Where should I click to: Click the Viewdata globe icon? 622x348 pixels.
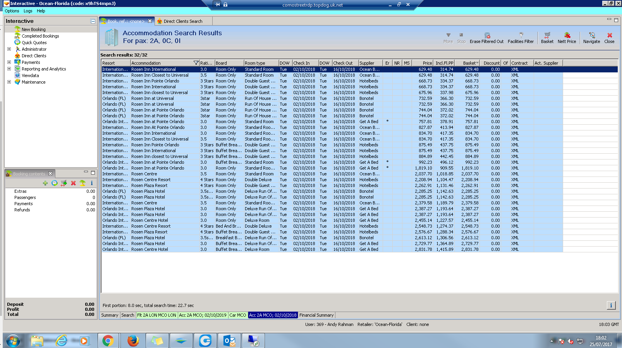[x=17, y=75]
